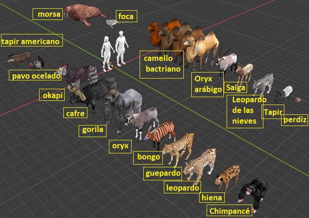Click the 'Oryx arábigo' label box
This screenshot has width=309, height=218.
click(208, 85)
